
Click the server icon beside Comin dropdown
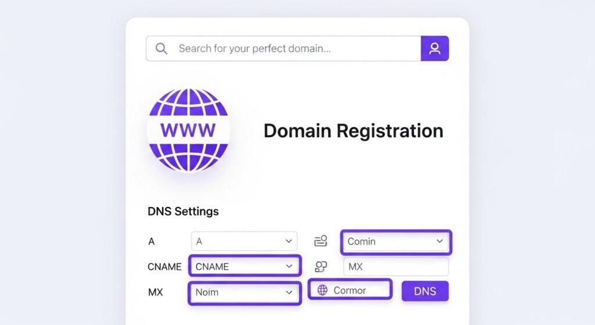pyautogui.click(x=321, y=241)
